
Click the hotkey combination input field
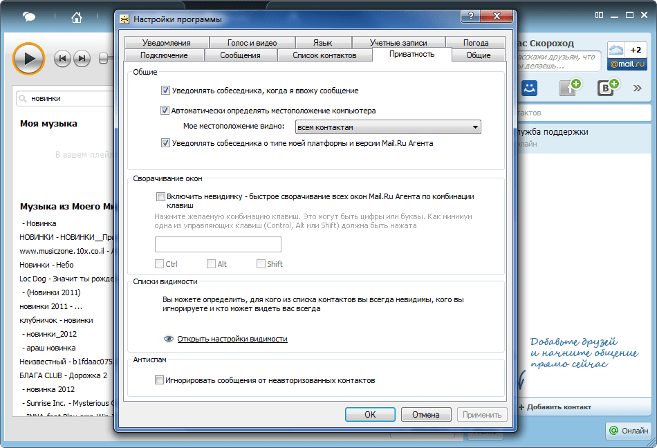click(x=218, y=244)
